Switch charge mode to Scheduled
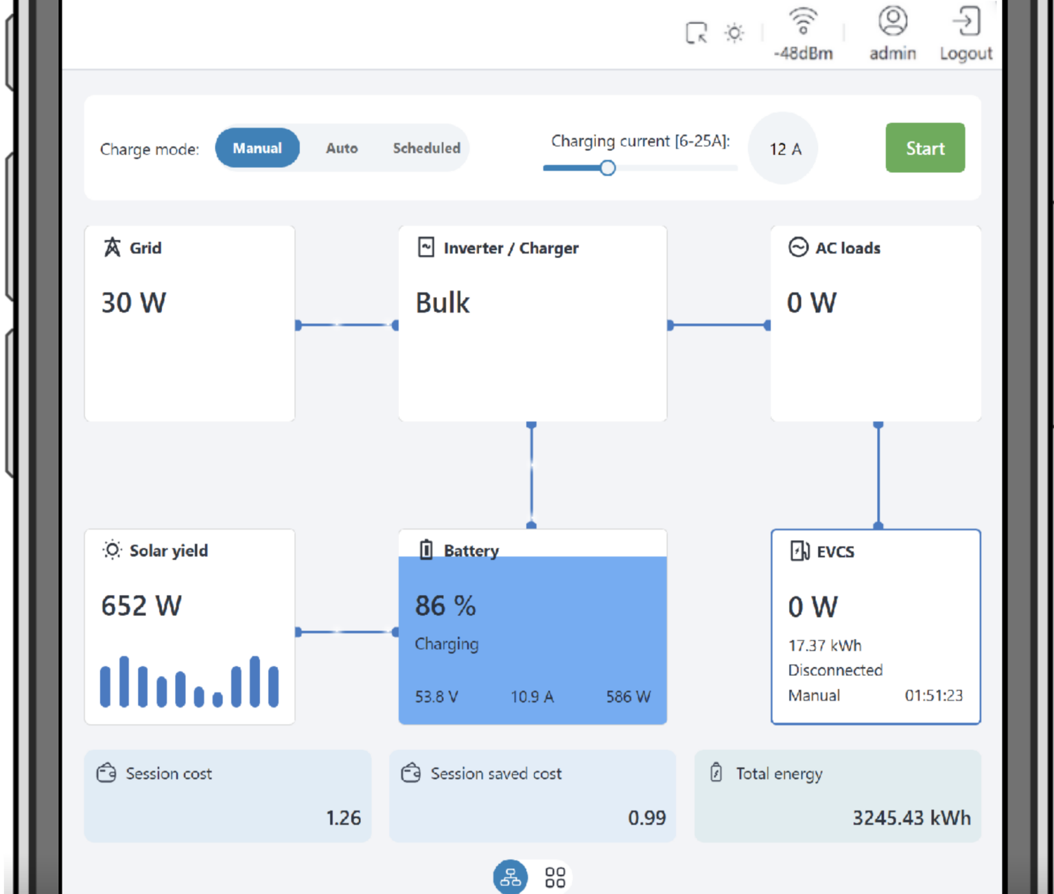The image size is (1054, 894). pyautogui.click(x=426, y=148)
